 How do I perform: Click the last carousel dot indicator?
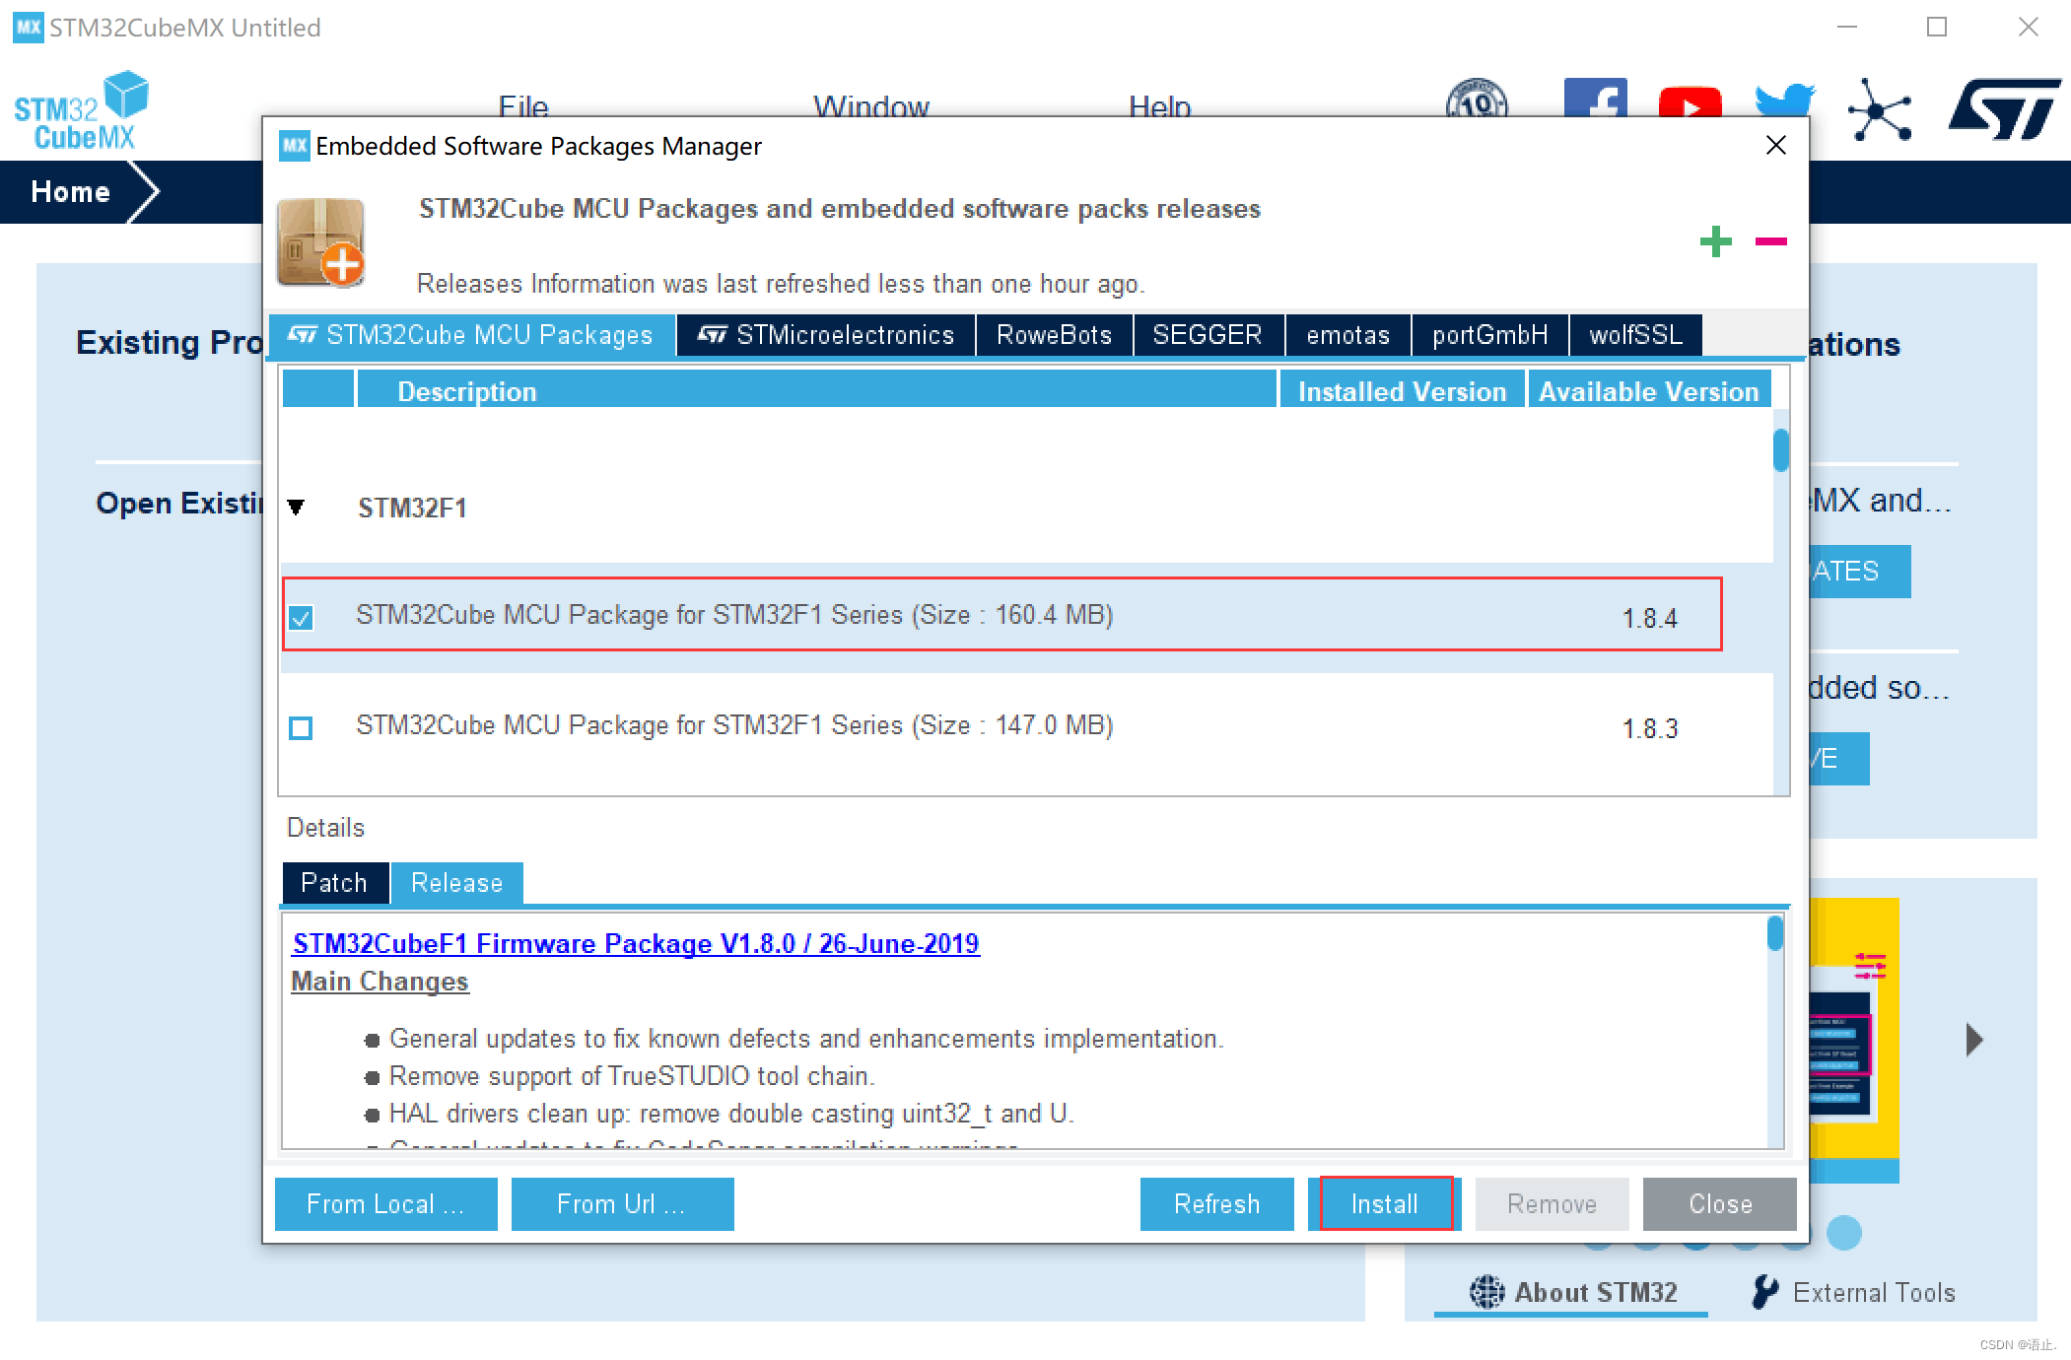[x=1843, y=1232]
